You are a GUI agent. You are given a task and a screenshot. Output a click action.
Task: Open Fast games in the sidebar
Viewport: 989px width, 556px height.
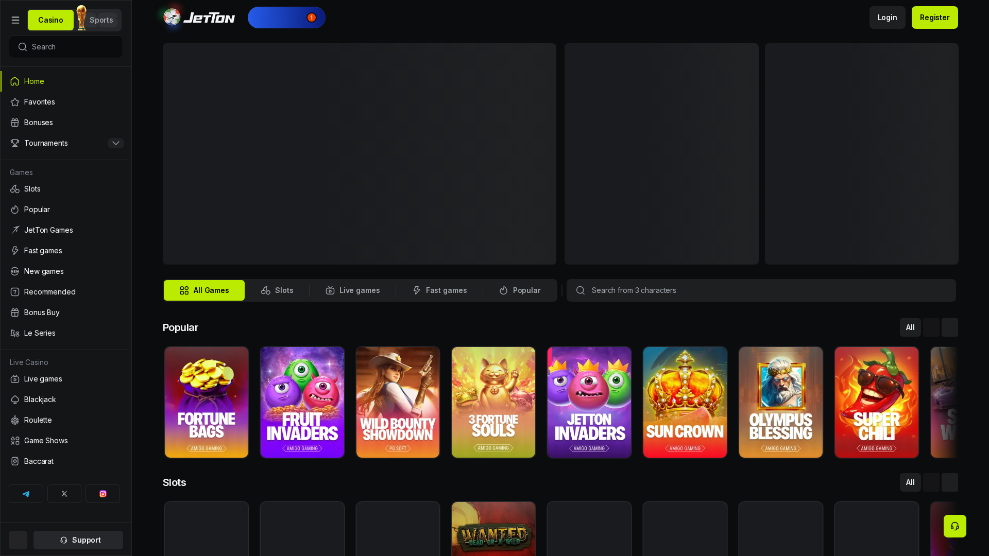(65, 251)
